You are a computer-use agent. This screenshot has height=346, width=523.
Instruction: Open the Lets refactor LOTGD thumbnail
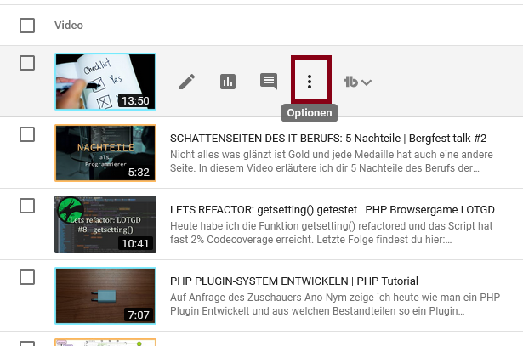105,224
